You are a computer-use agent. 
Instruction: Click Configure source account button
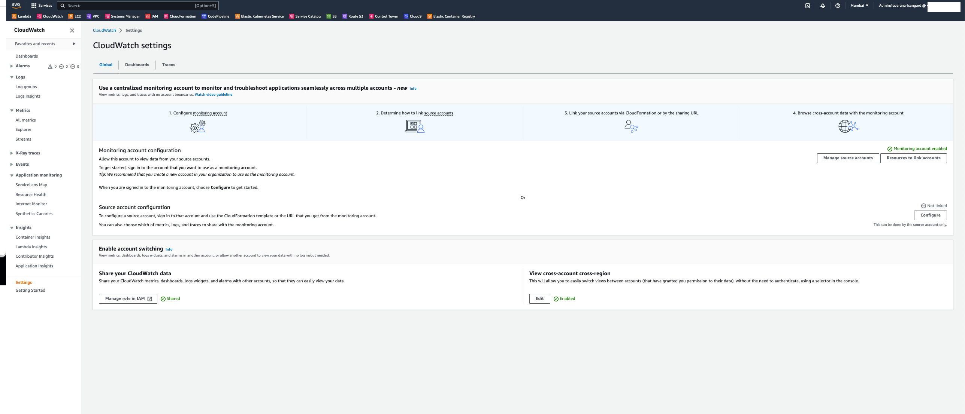930,215
